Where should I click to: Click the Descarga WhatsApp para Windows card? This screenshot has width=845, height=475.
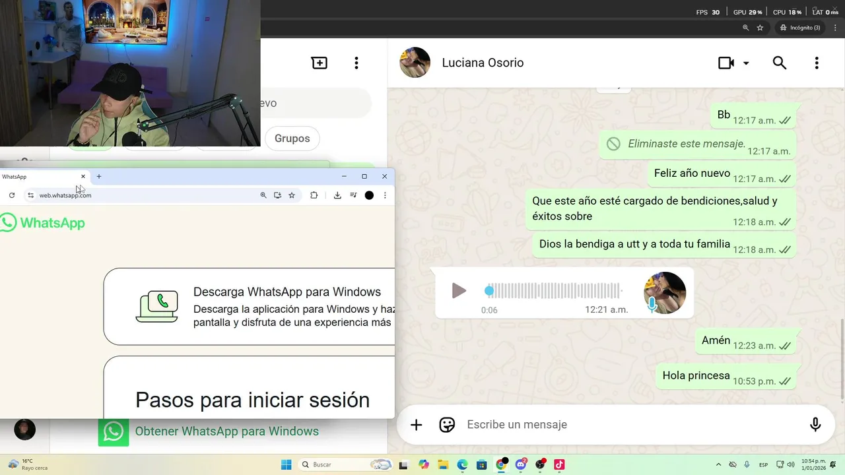pyautogui.click(x=250, y=306)
